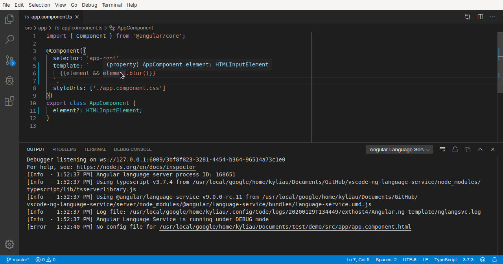Open the Debug view icon
This screenshot has width=503, height=264.
9,81
